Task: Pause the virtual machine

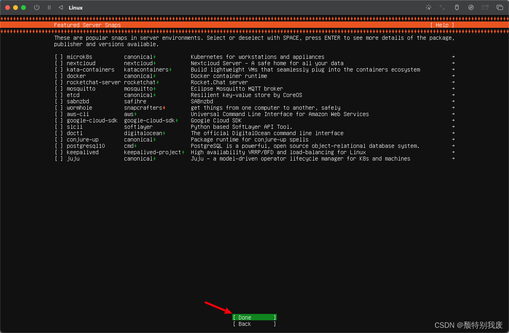Action: pos(49,8)
